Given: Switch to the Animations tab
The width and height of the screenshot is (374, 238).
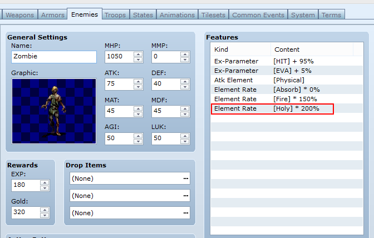Looking at the screenshot, I should click(x=177, y=14).
